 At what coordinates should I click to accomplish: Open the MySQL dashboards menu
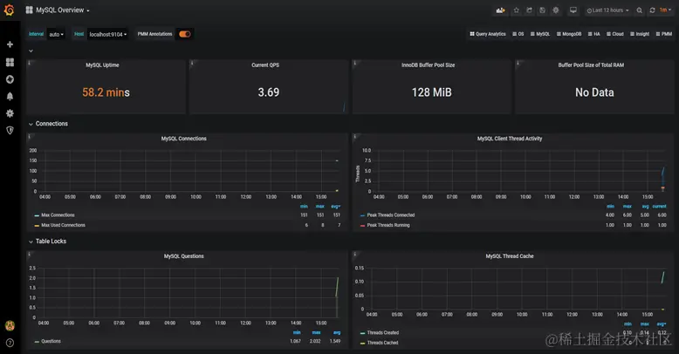540,34
